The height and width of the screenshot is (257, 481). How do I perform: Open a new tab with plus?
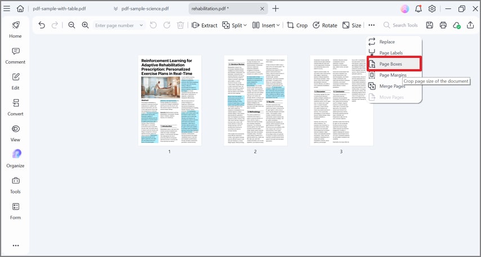coord(275,8)
